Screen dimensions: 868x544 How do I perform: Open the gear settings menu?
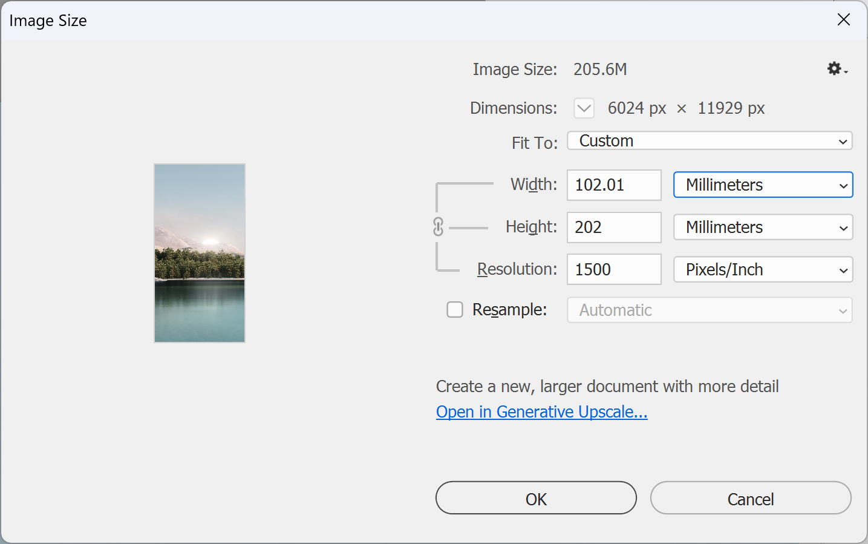pyautogui.click(x=837, y=69)
